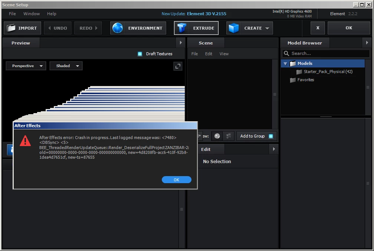This screenshot has height=251, width=374.
Task: Click the cube cluster preview icon
Action: [229, 136]
